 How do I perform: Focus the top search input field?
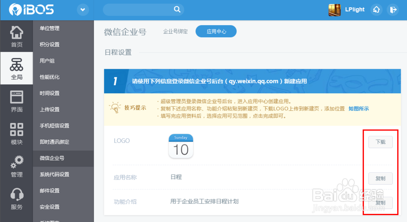pyautogui.click(x=138, y=10)
